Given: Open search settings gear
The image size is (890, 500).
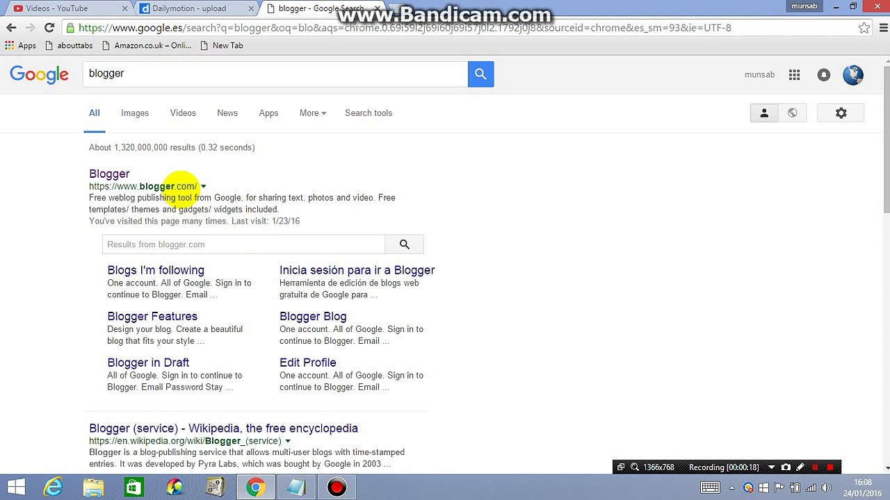Looking at the screenshot, I should coord(841,113).
